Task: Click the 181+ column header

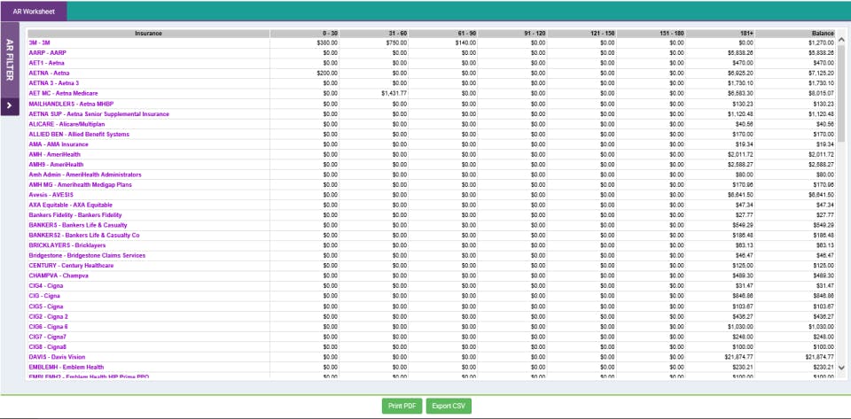Action: click(x=720, y=34)
